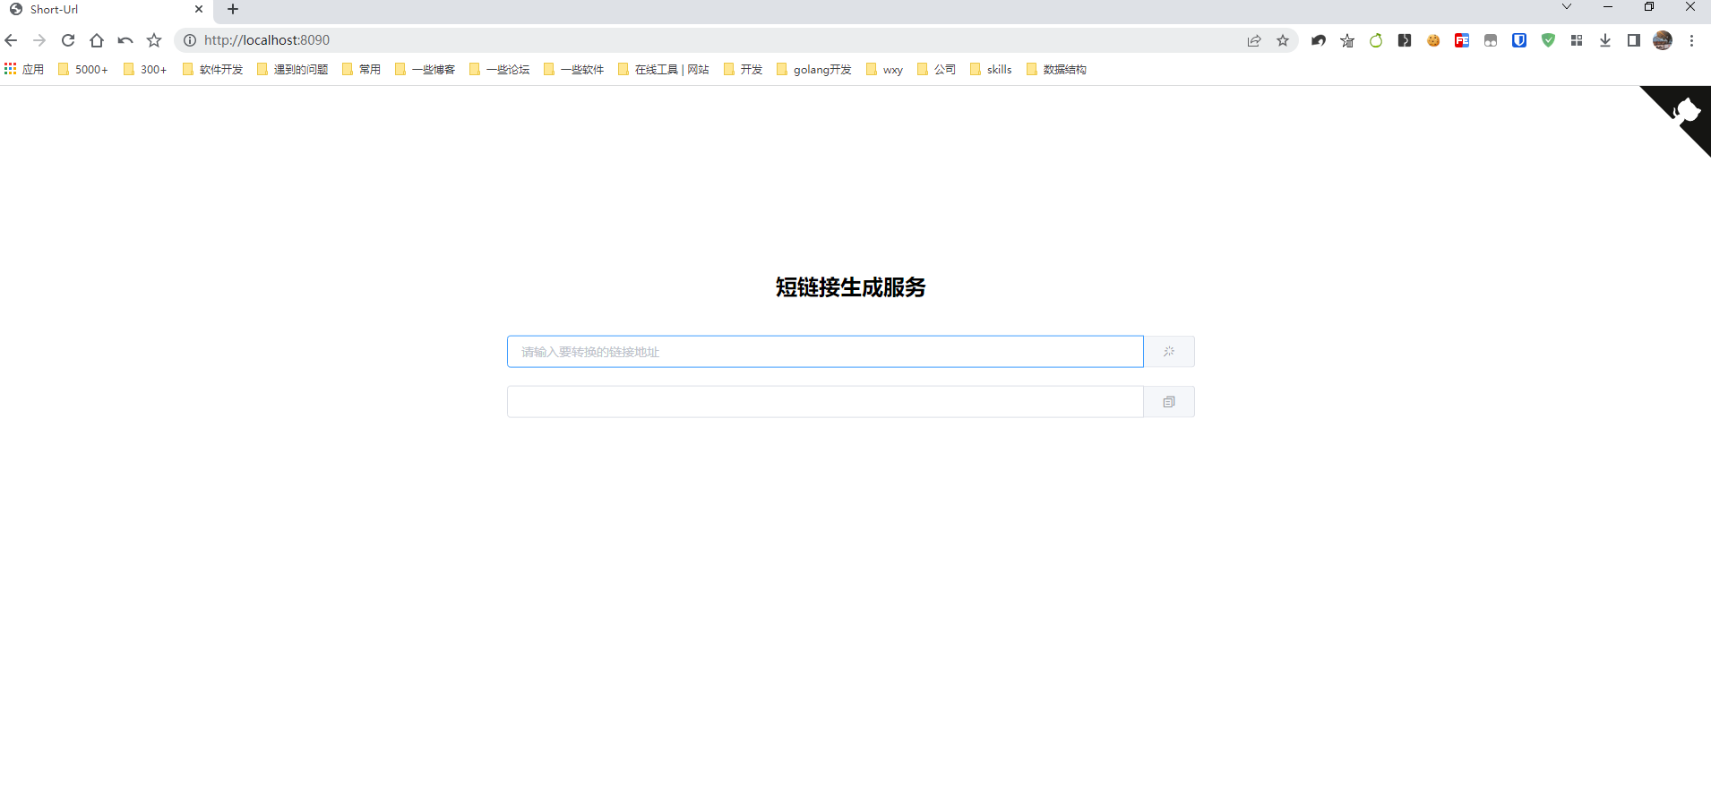Screen dimensions: 1711x795
Task: Open the wxy bookmark folder
Action: coord(884,69)
